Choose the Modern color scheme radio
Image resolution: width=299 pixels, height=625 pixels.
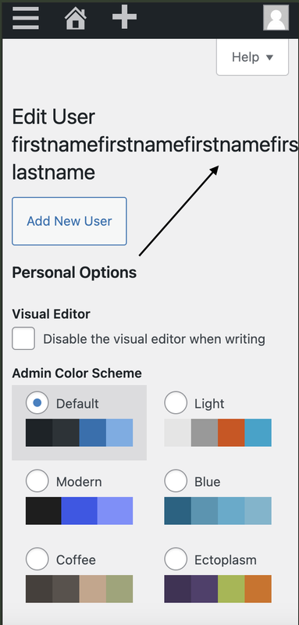pyautogui.click(x=37, y=480)
